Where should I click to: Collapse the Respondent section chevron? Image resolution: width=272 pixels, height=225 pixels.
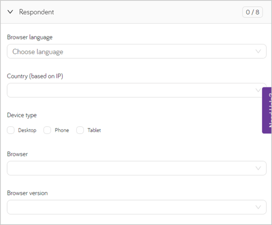coord(10,12)
